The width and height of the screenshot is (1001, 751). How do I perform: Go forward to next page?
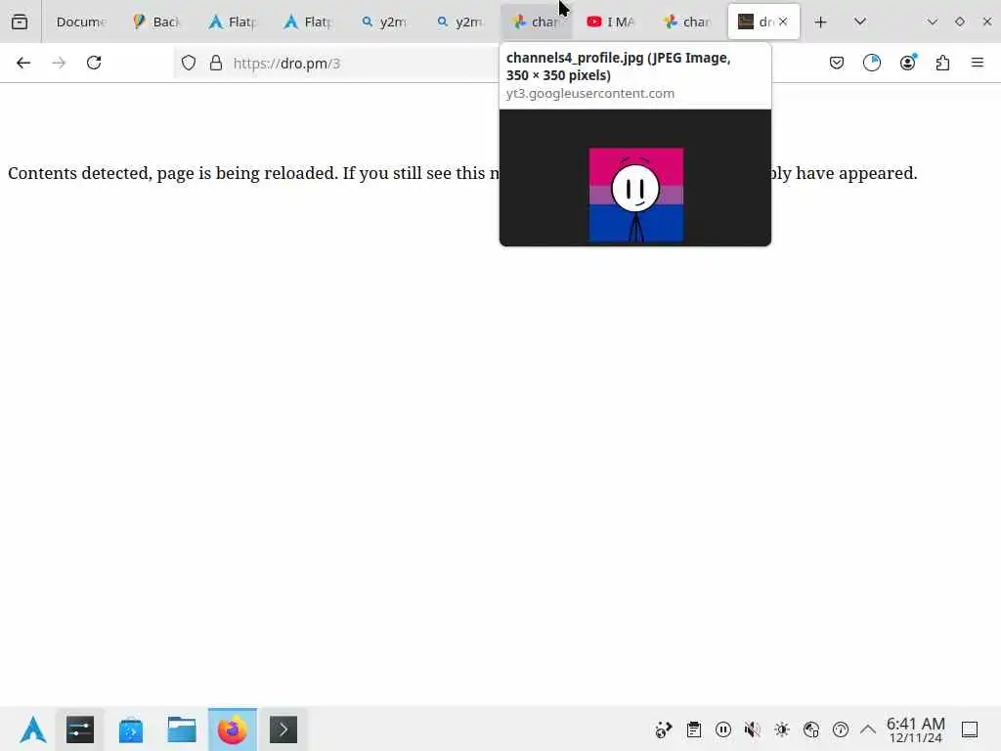coord(59,63)
